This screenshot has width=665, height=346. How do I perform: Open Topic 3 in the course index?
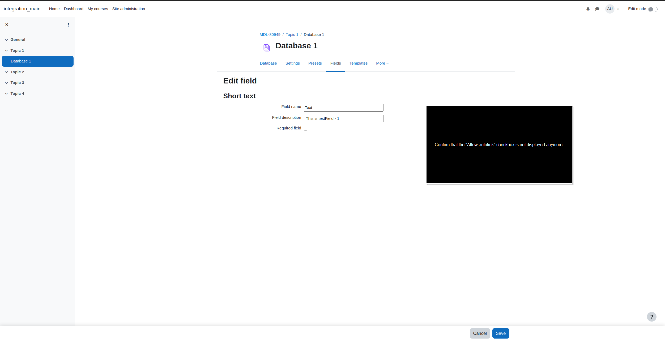(x=17, y=83)
